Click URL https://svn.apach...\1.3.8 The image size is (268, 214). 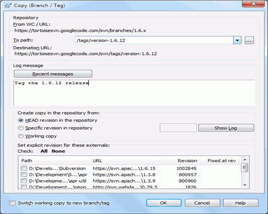(x=124, y=175)
